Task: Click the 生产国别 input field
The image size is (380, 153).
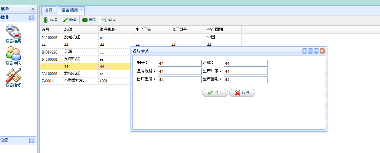Action: pyautogui.click(x=246, y=80)
